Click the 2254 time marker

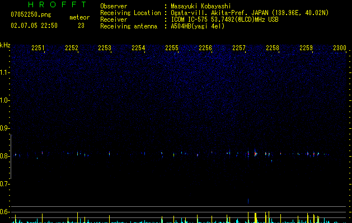[138, 48]
